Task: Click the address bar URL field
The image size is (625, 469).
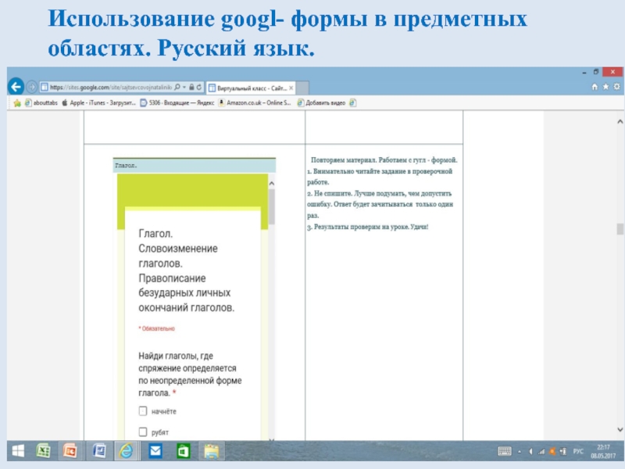Action: [x=105, y=87]
